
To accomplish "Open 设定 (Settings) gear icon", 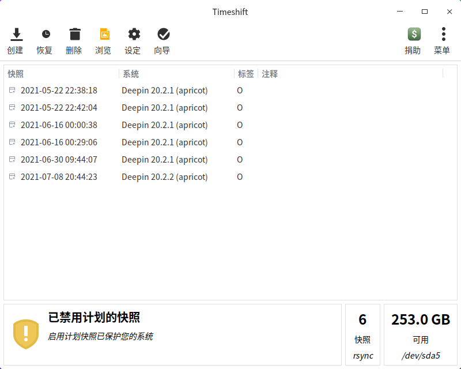I will pos(134,34).
